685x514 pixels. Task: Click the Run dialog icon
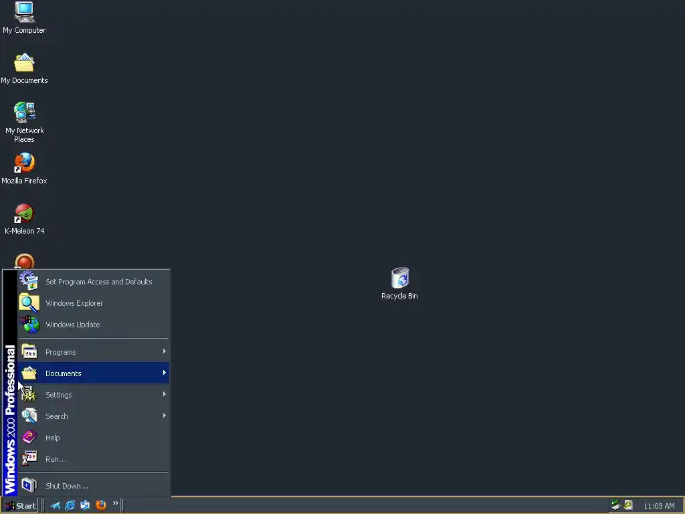pyautogui.click(x=29, y=458)
